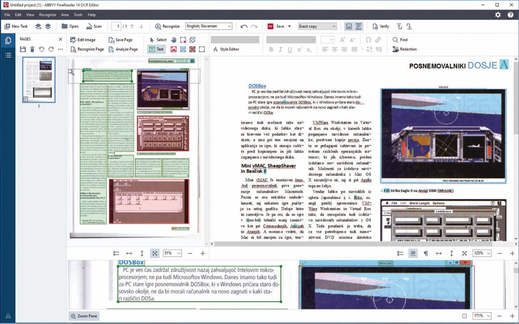
Task: Click the PDF Save button
Action: tap(276, 26)
